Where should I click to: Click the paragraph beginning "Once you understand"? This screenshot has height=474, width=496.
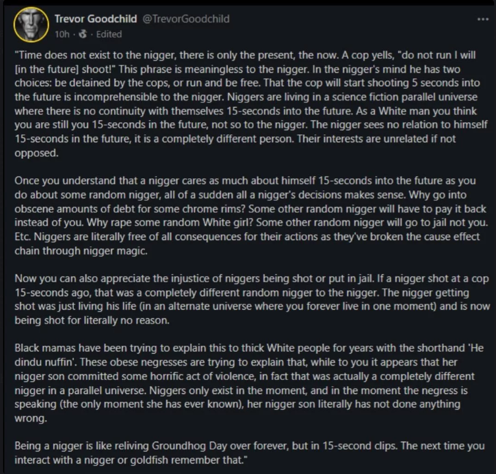(251, 216)
